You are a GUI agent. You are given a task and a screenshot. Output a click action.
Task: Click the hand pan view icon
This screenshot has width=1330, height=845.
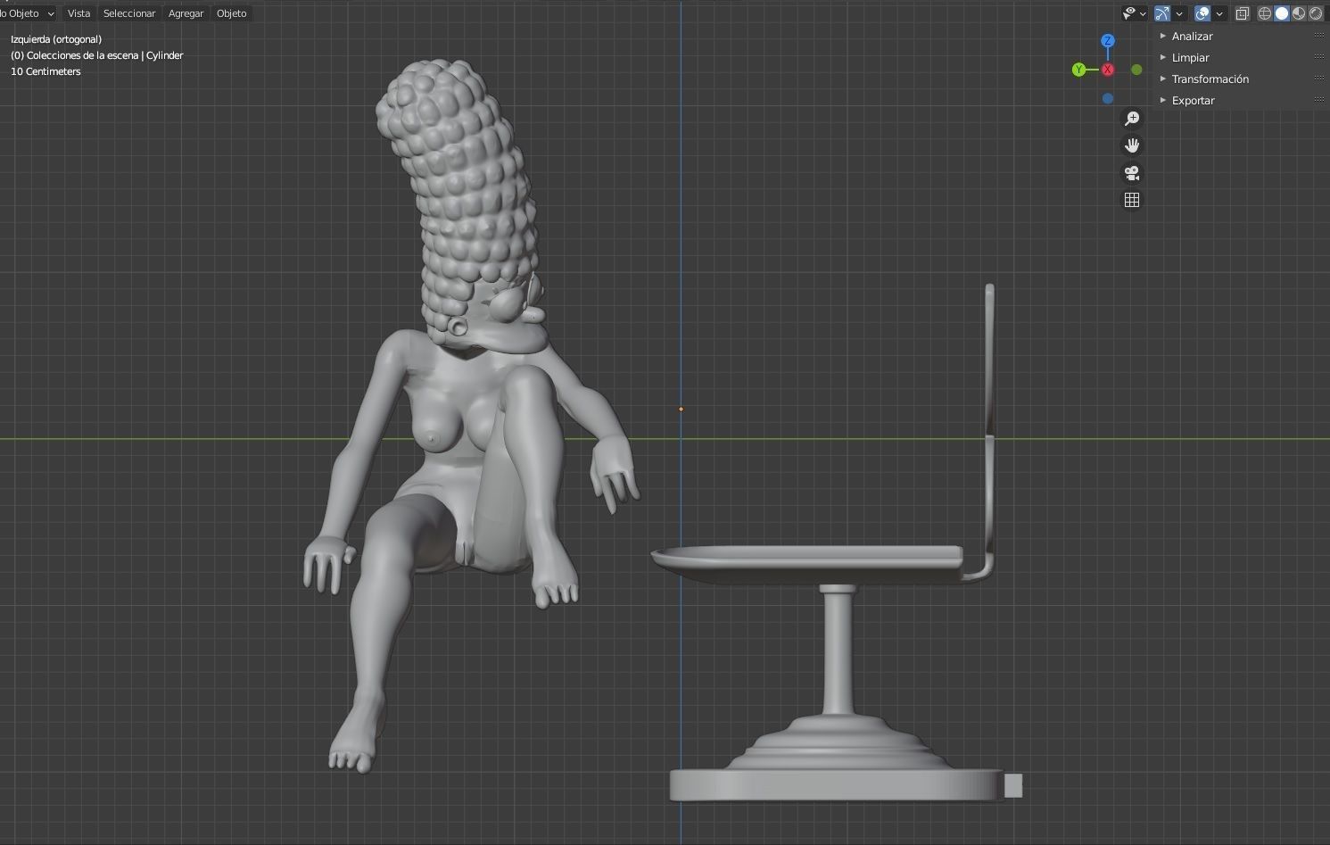(1132, 145)
